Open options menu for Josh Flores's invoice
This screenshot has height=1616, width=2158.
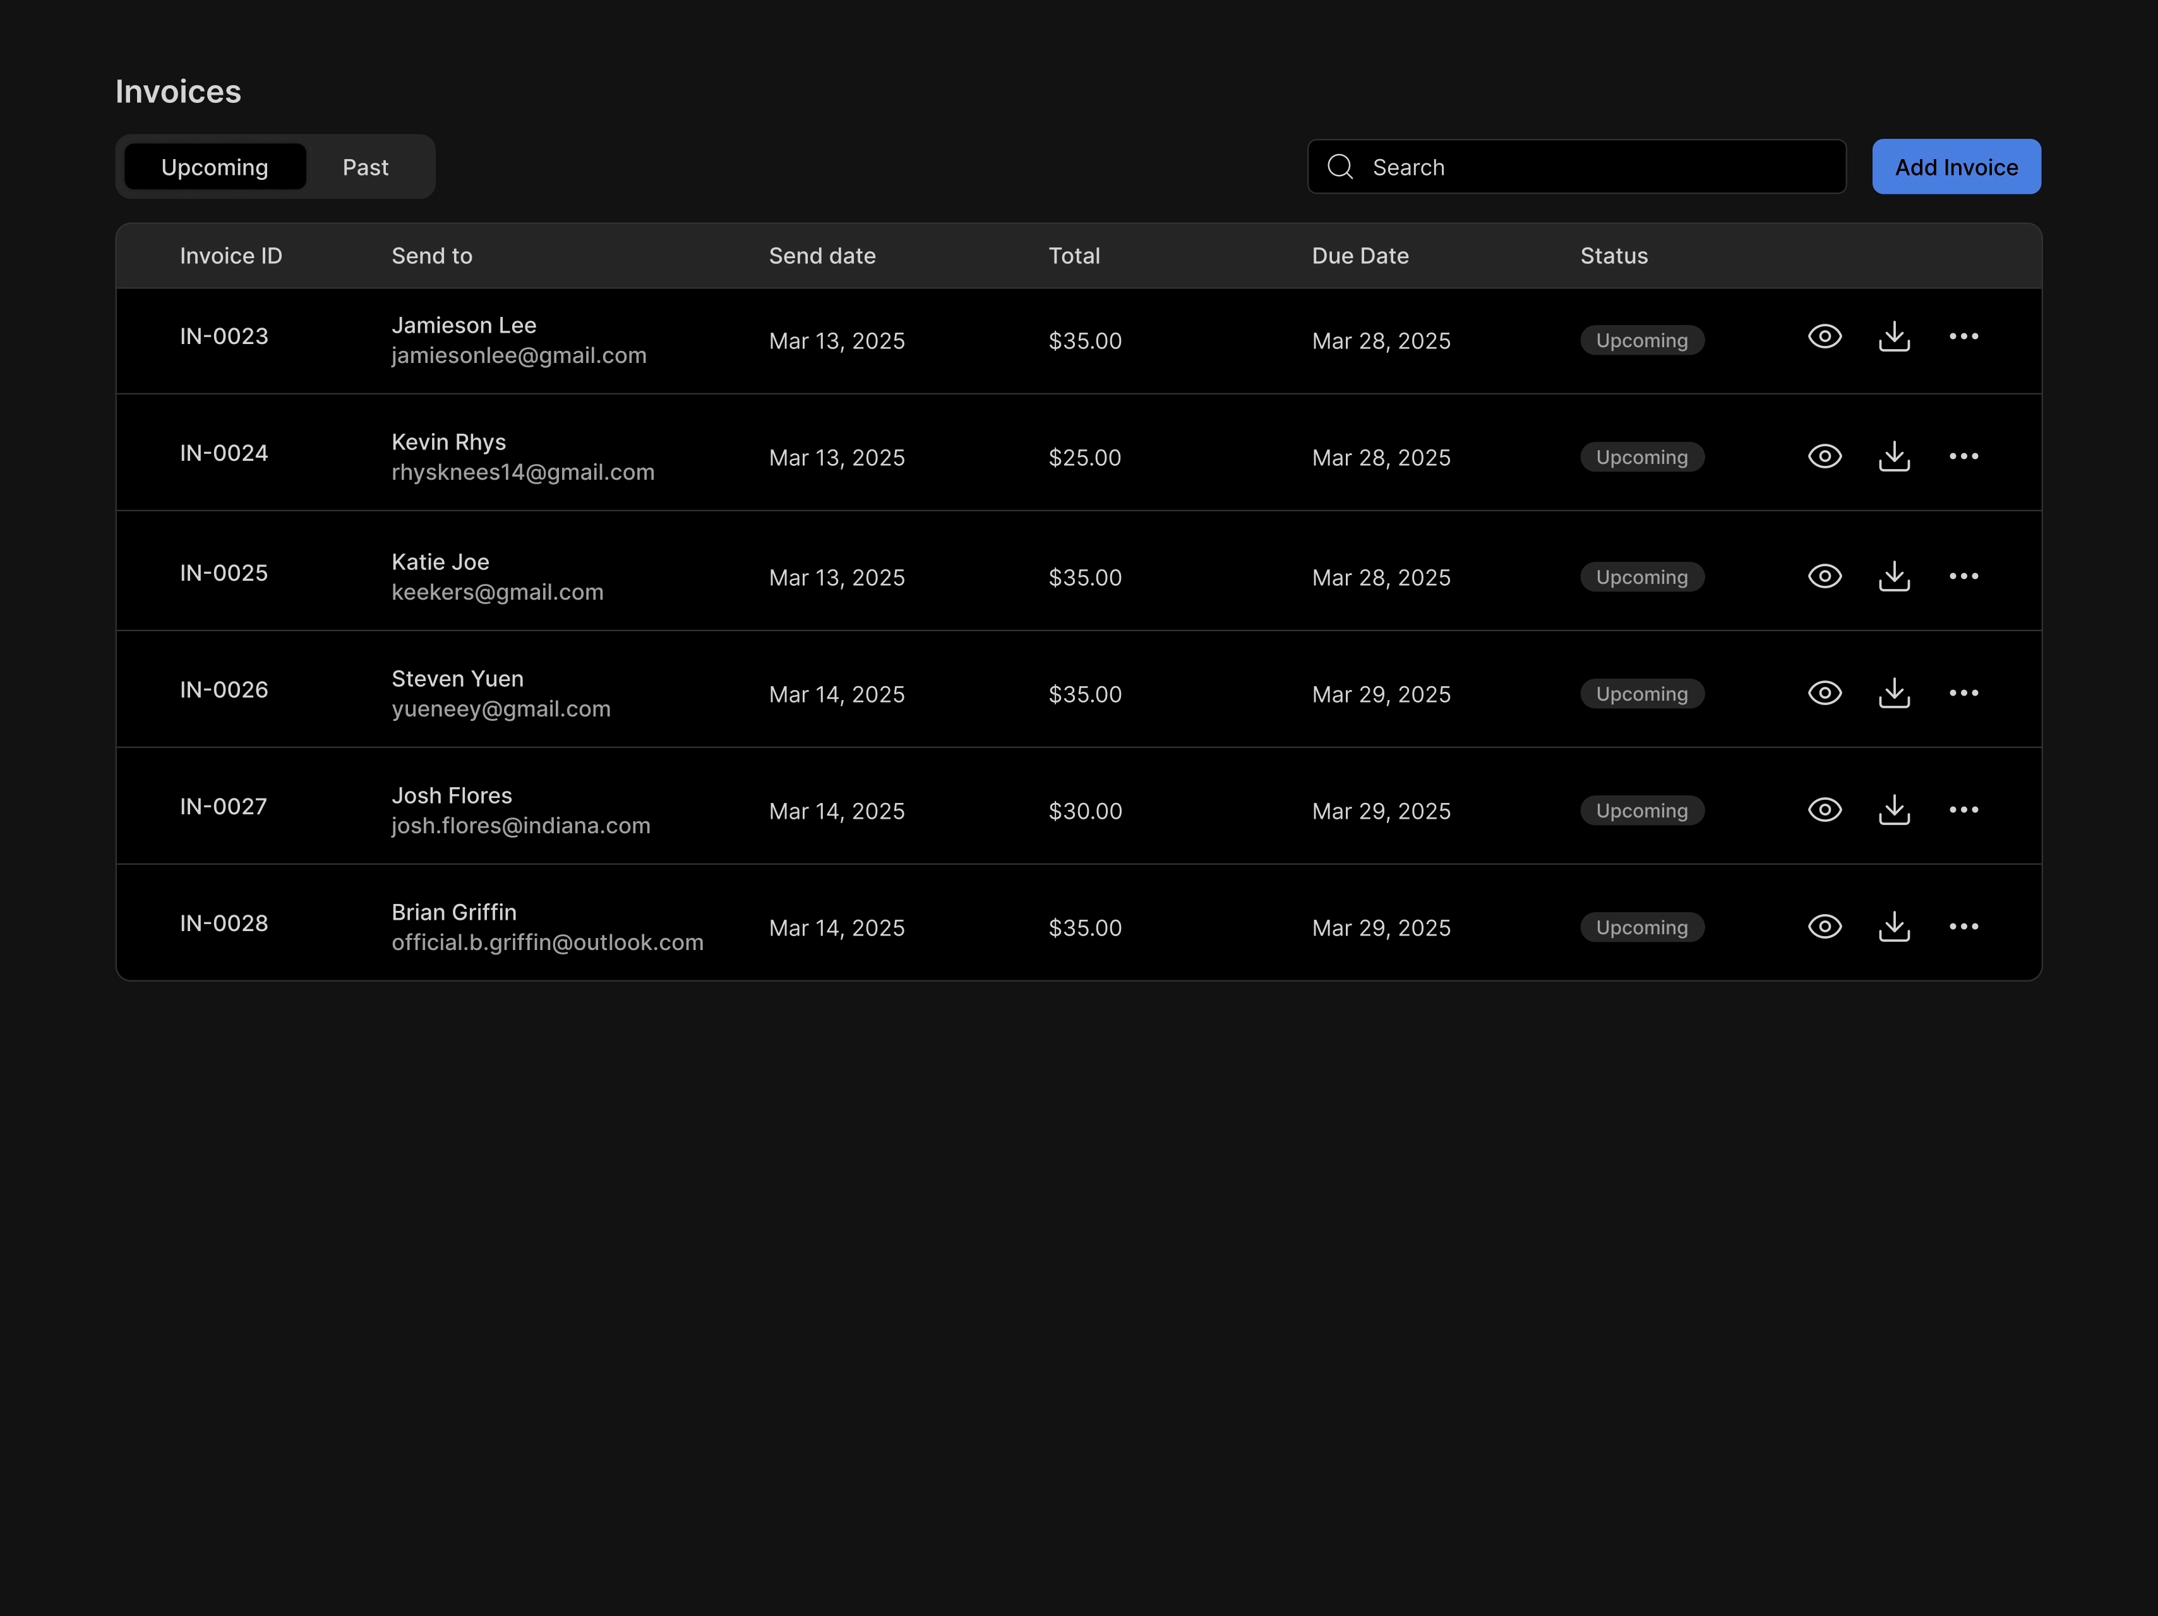(1964, 809)
